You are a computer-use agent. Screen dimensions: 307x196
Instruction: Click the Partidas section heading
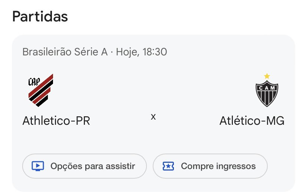point(40,17)
